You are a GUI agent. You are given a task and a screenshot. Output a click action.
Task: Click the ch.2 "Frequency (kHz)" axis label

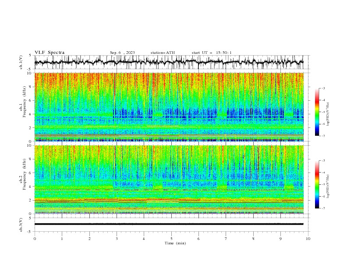pos(24,174)
